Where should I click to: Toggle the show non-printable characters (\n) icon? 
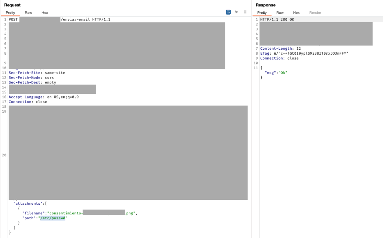237,12
